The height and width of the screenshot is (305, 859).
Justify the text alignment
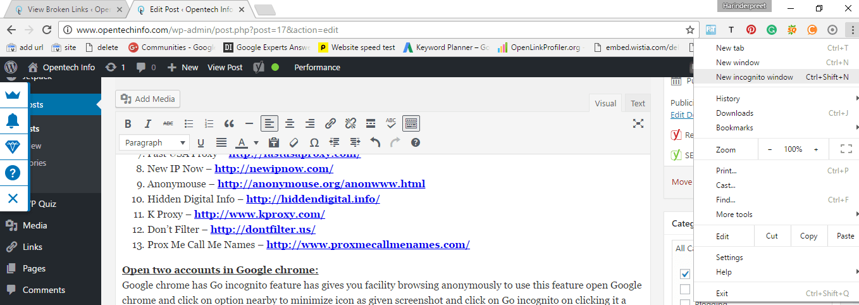coord(221,142)
